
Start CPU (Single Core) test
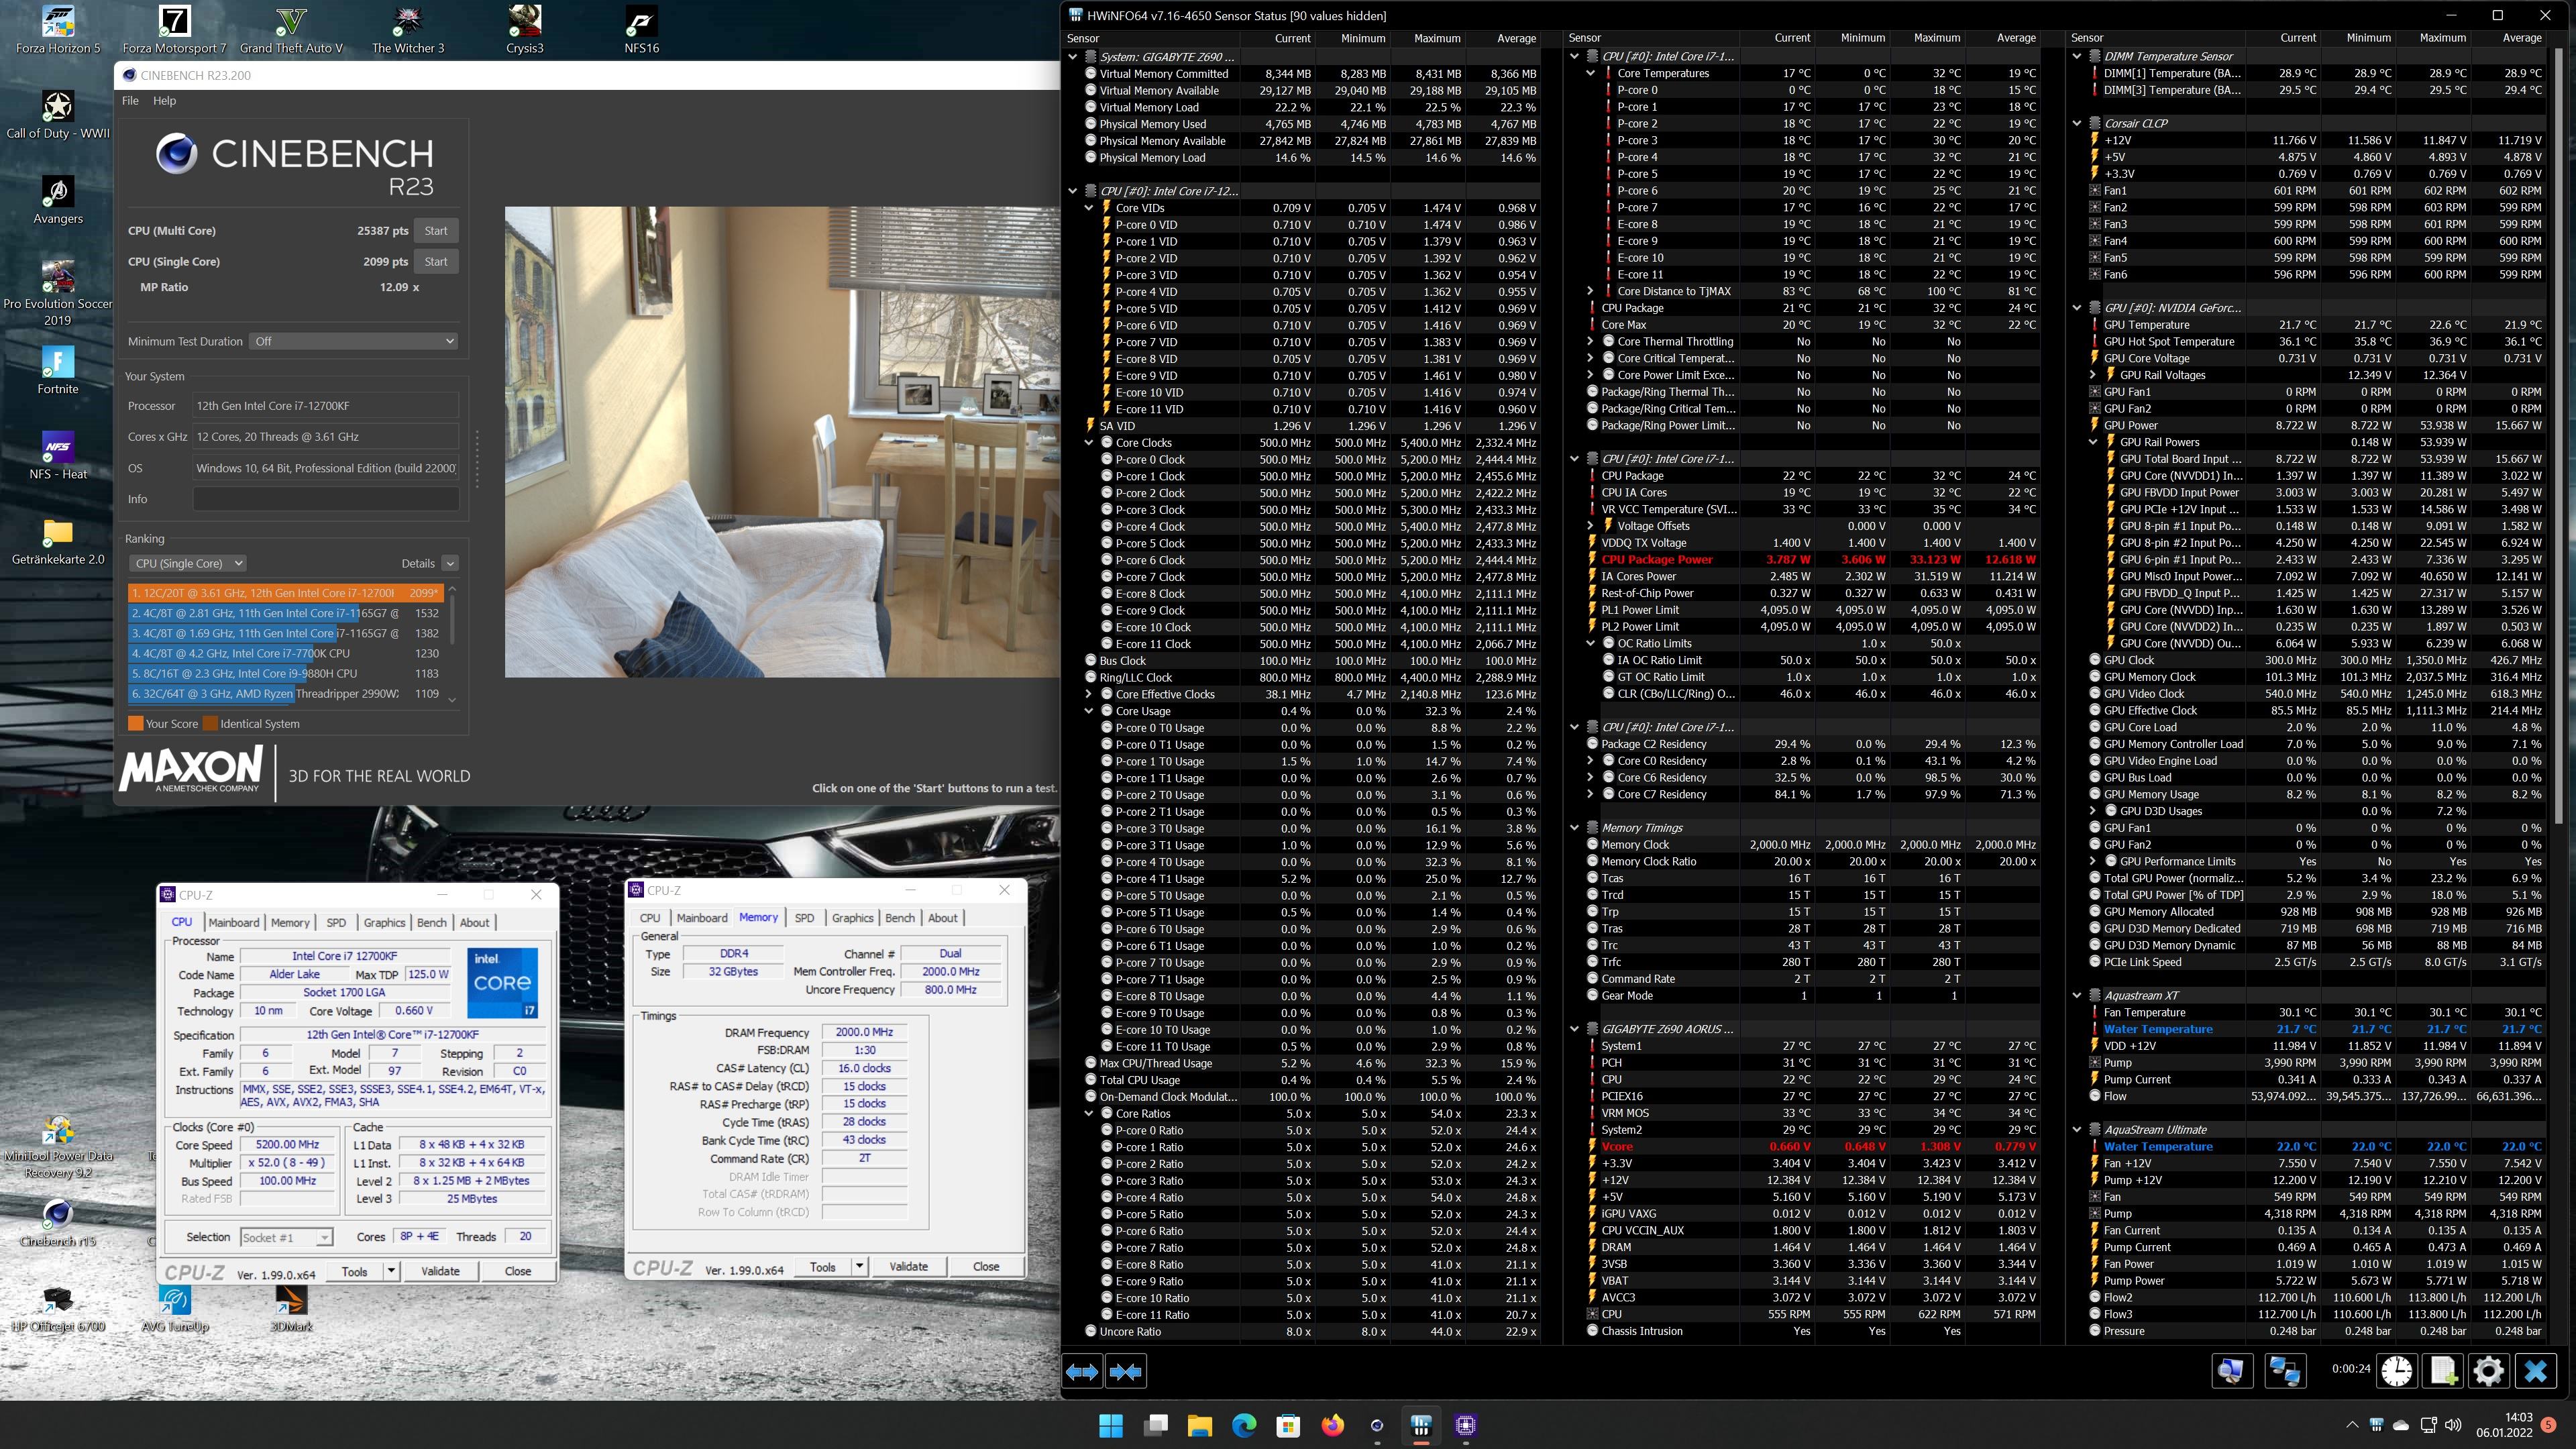(436, 261)
